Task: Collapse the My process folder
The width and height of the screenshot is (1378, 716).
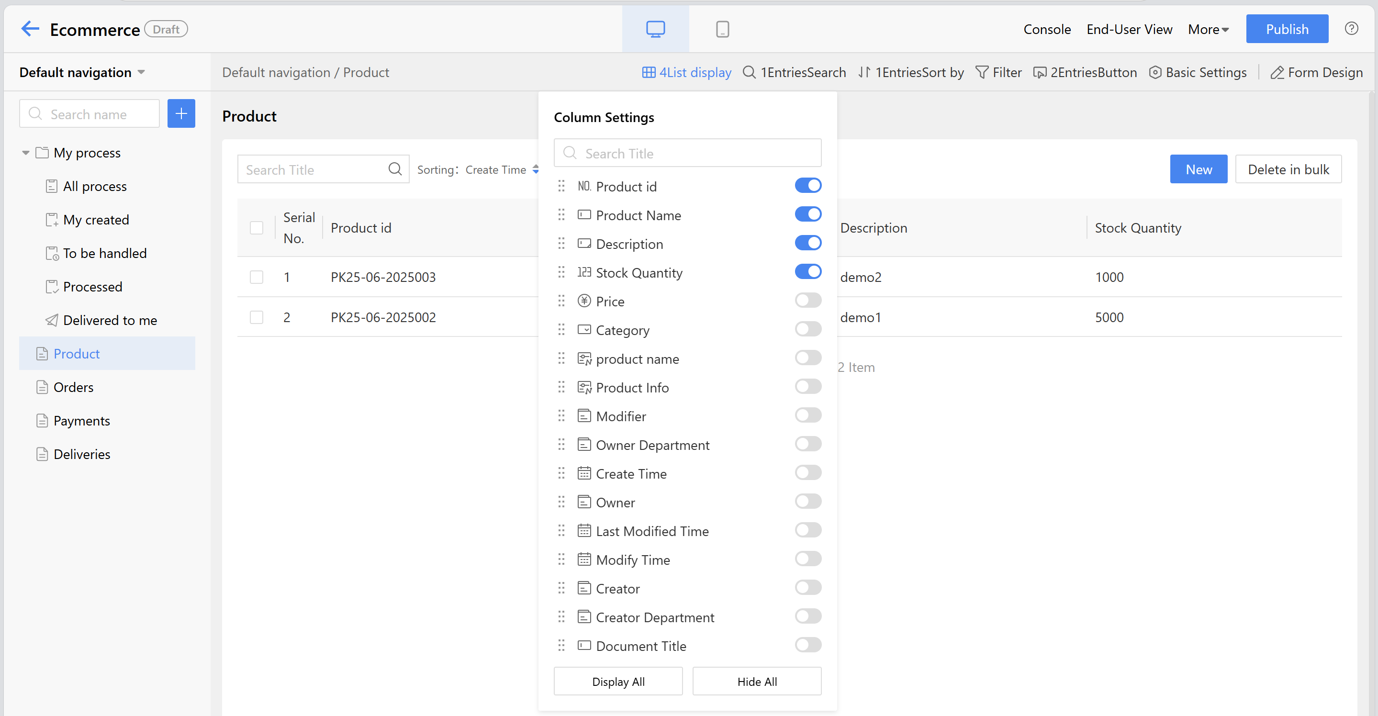Action: 25,153
